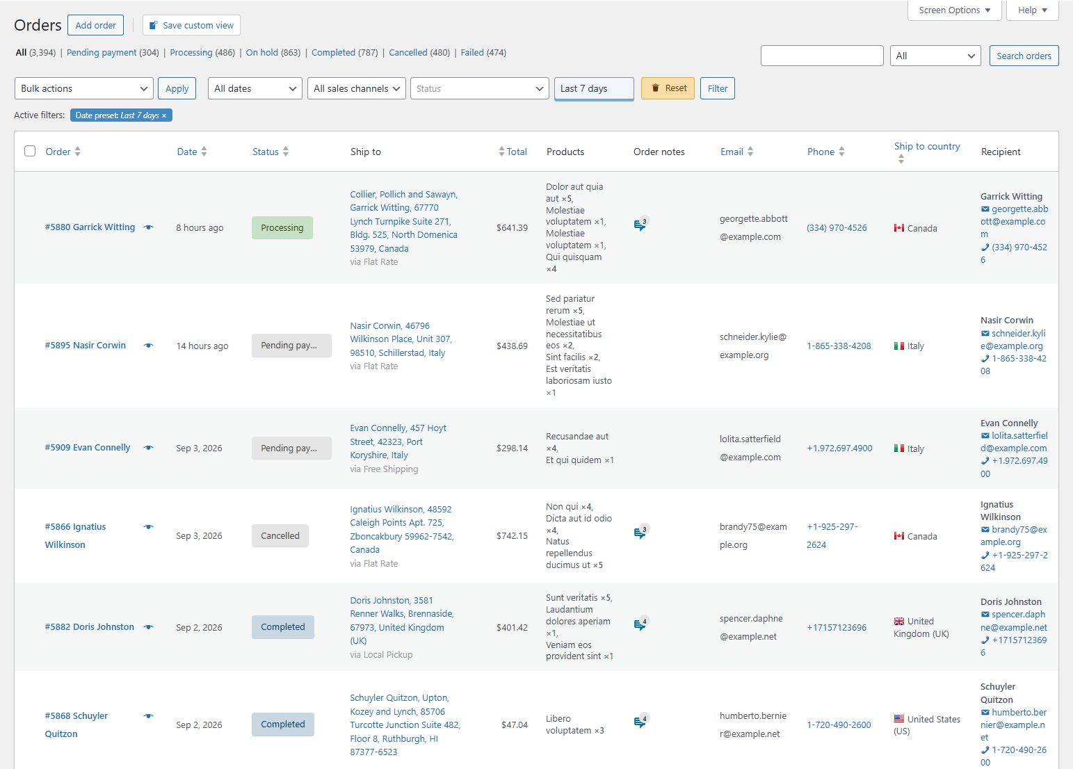
Task: Toggle the select-all orders checkbox
Action: point(30,151)
